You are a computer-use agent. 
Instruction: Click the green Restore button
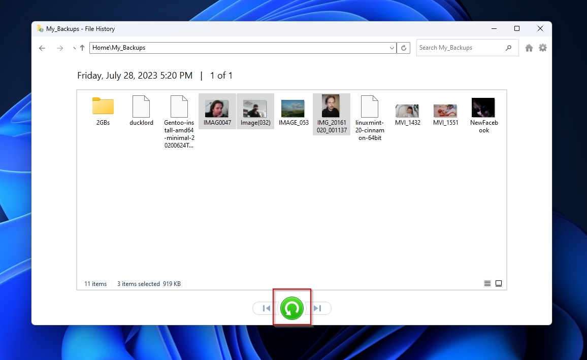tap(292, 308)
